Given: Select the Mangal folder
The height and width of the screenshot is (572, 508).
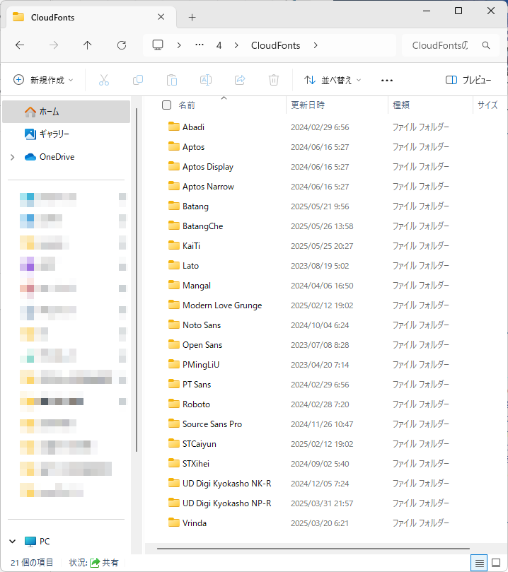Looking at the screenshot, I should point(197,286).
